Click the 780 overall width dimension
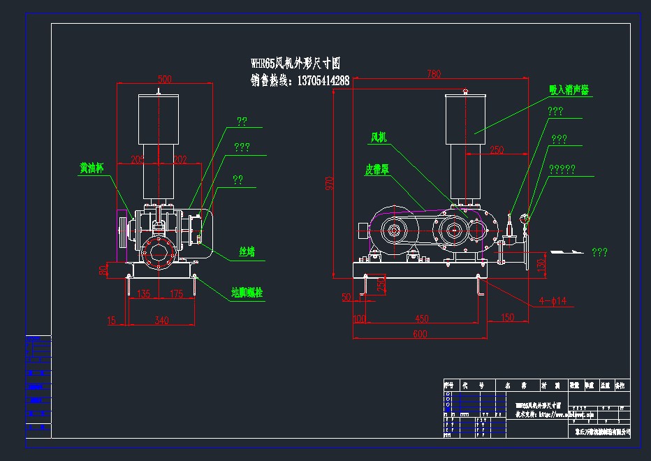The width and height of the screenshot is (651, 461). point(433,73)
